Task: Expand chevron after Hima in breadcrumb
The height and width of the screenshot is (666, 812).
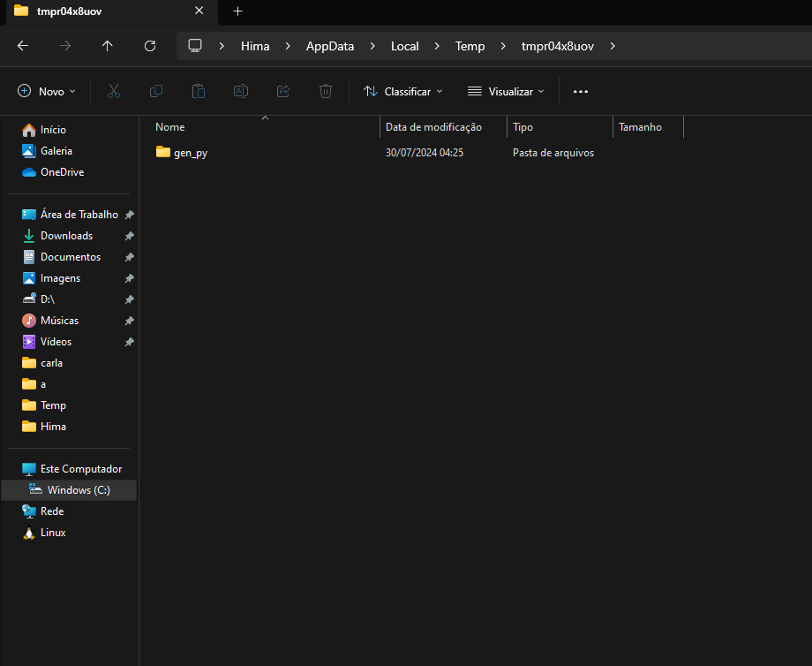Action: pos(288,46)
